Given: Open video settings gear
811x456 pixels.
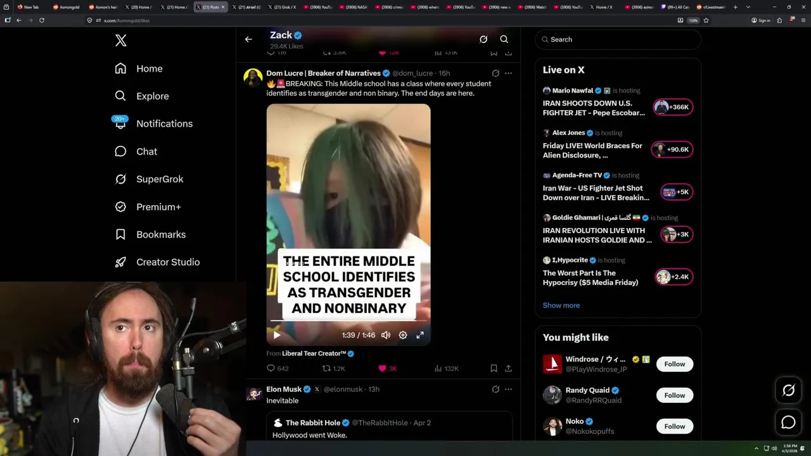Looking at the screenshot, I should point(403,335).
